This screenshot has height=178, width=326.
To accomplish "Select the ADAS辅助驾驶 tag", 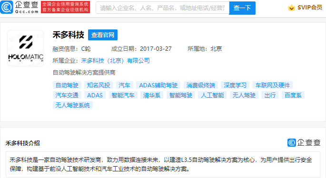I will pos(158,85).
